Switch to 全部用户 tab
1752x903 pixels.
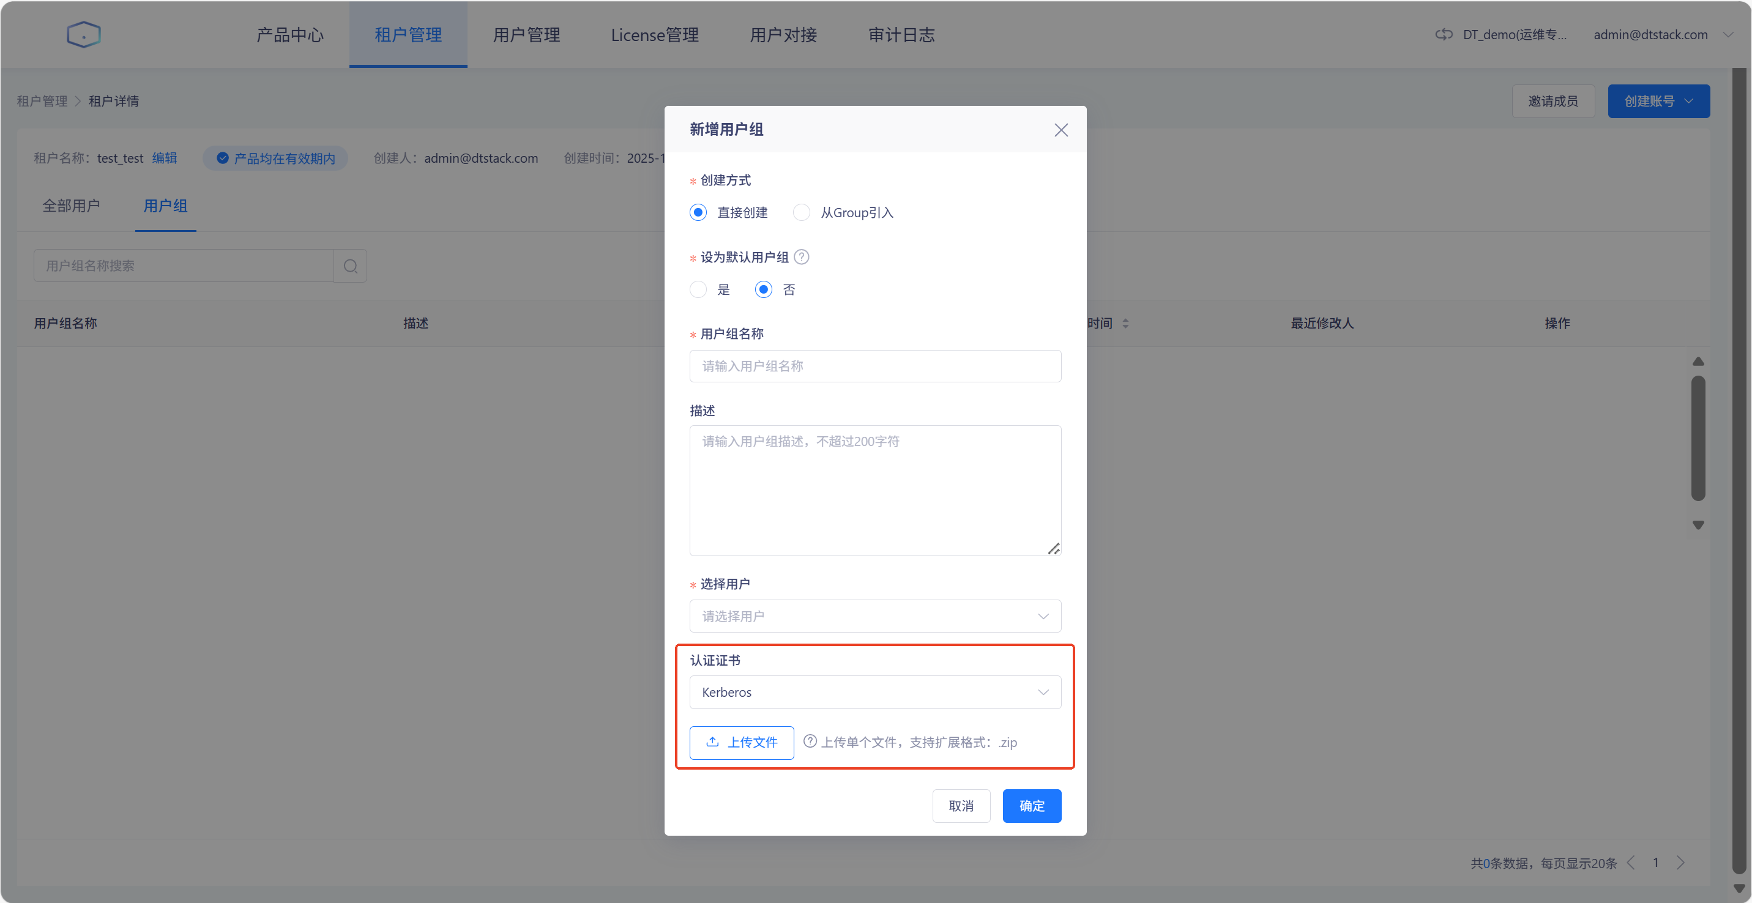71,206
